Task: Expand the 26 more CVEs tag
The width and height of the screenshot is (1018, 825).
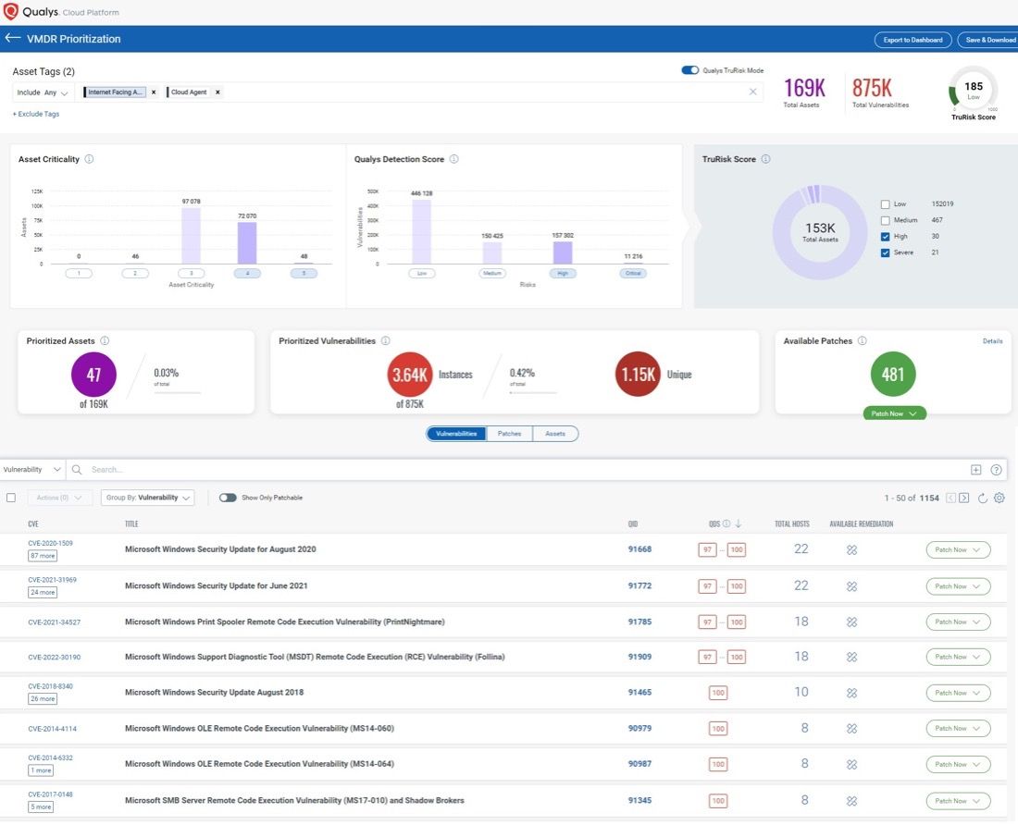Action: click(x=43, y=698)
